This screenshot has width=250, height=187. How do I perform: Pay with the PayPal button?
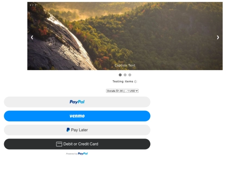click(x=77, y=102)
